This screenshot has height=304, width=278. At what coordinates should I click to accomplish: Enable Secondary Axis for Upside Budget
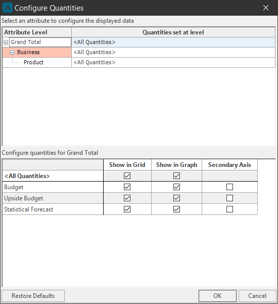coord(229,198)
